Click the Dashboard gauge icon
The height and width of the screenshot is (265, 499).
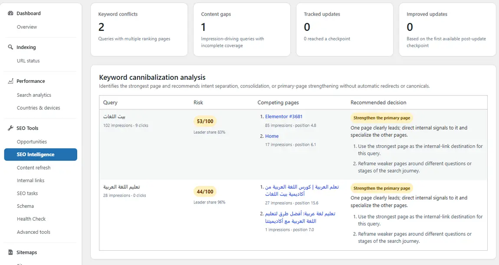pyautogui.click(x=10, y=13)
